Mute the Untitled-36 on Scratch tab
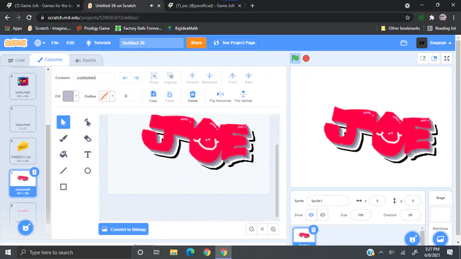This screenshot has width=461, height=259. [x=151, y=6]
